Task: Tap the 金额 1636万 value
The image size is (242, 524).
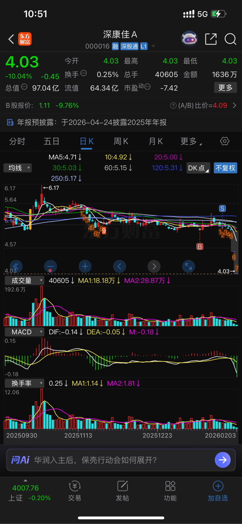Action: pos(224,74)
